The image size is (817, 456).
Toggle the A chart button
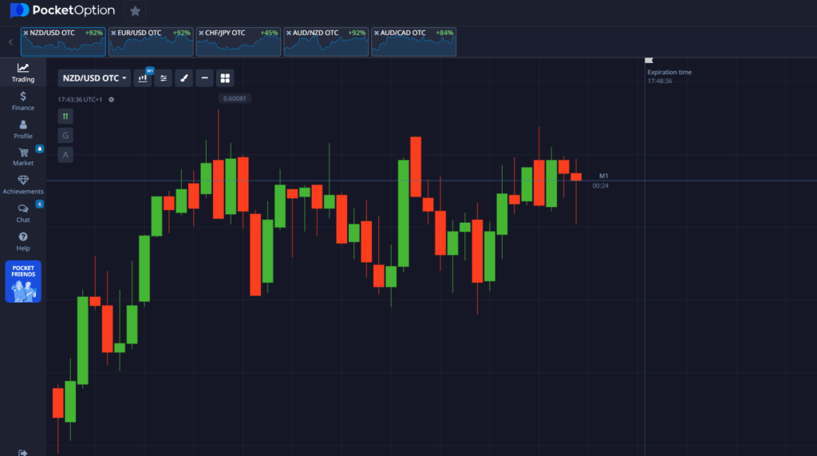(65, 154)
